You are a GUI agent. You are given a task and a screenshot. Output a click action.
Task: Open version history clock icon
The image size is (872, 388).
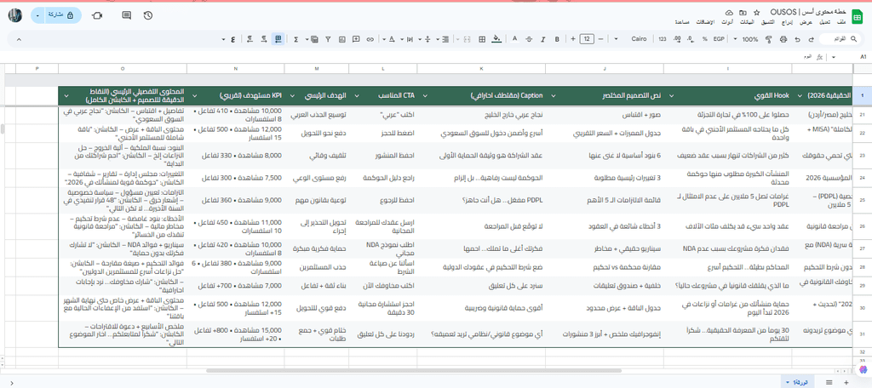pyautogui.click(x=148, y=15)
